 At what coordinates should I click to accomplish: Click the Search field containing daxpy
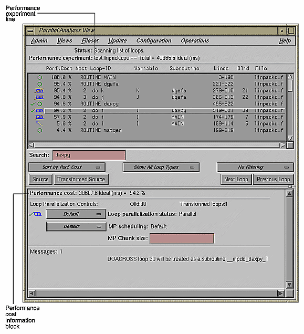click(89, 155)
